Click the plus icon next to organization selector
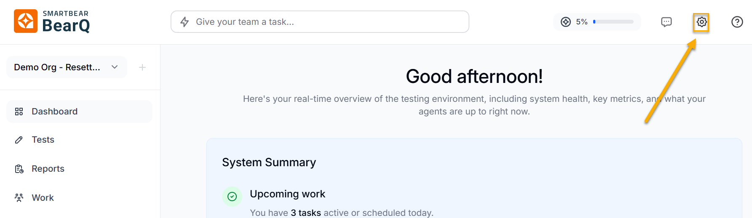Screen dimensions: 752x218 click(142, 67)
